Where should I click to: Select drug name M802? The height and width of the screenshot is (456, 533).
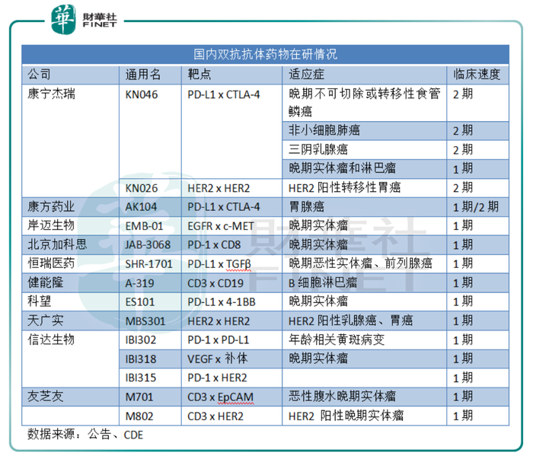coord(139,416)
